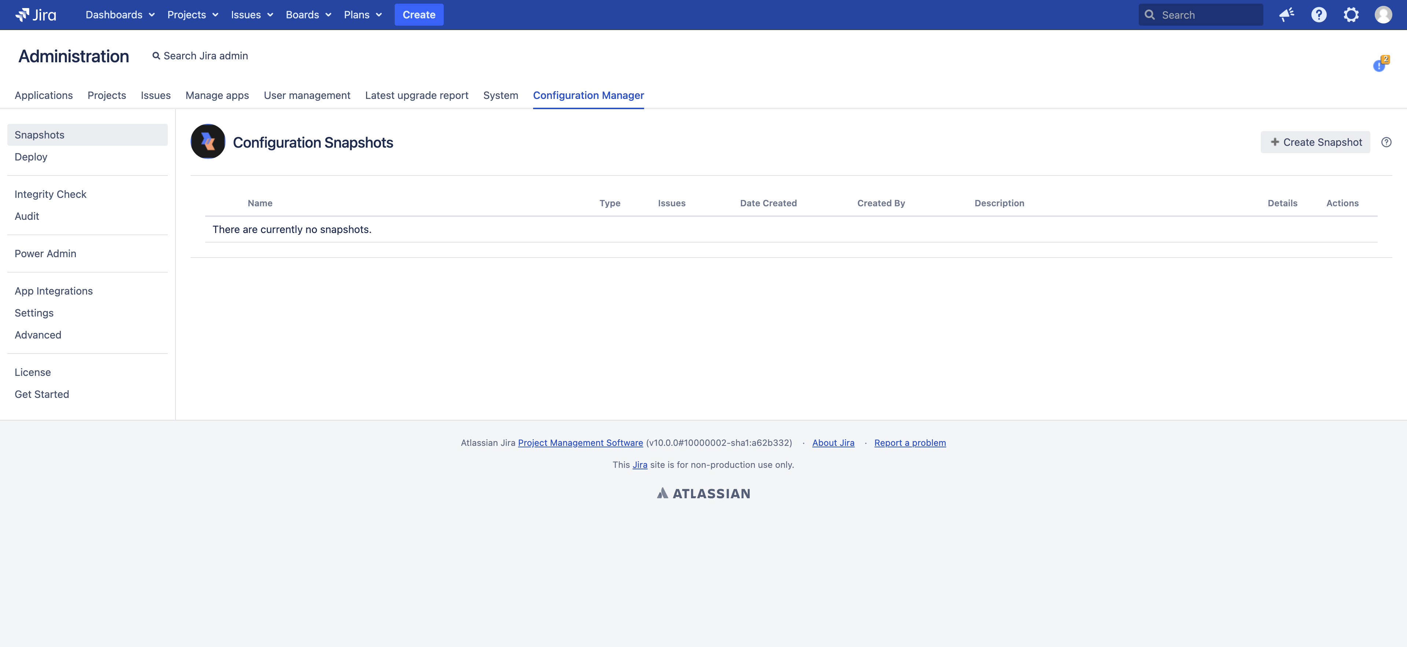Open Search Jira admin

(x=200, y=56)
